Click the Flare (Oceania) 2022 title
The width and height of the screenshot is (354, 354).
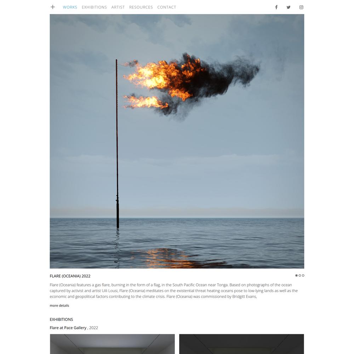click(70, 276)
